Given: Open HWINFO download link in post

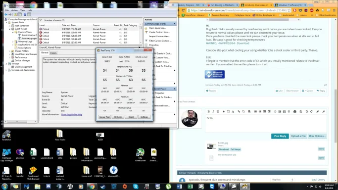Looking at the screenshot, I should pos(228,43).
